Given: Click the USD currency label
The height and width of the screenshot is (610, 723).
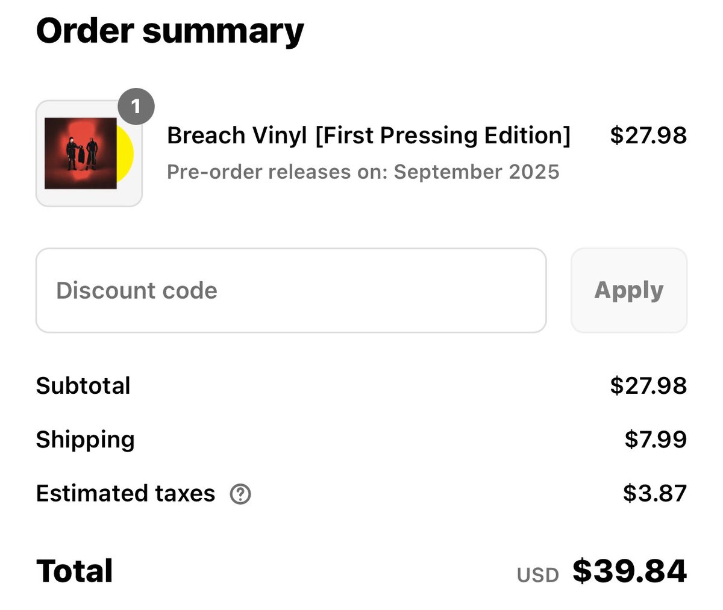Looking at the screenshot, I should [538, 575].
